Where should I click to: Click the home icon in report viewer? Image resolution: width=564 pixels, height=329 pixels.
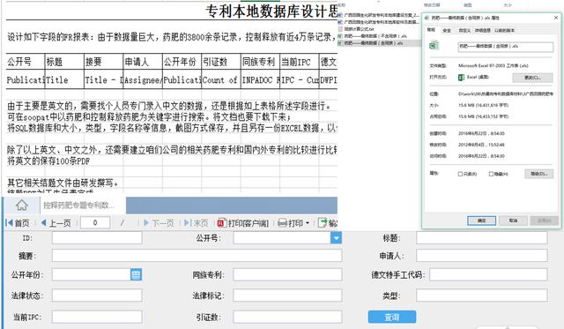coord(21,206)
